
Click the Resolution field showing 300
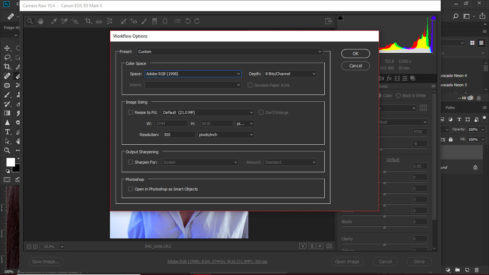coord(179,135)
